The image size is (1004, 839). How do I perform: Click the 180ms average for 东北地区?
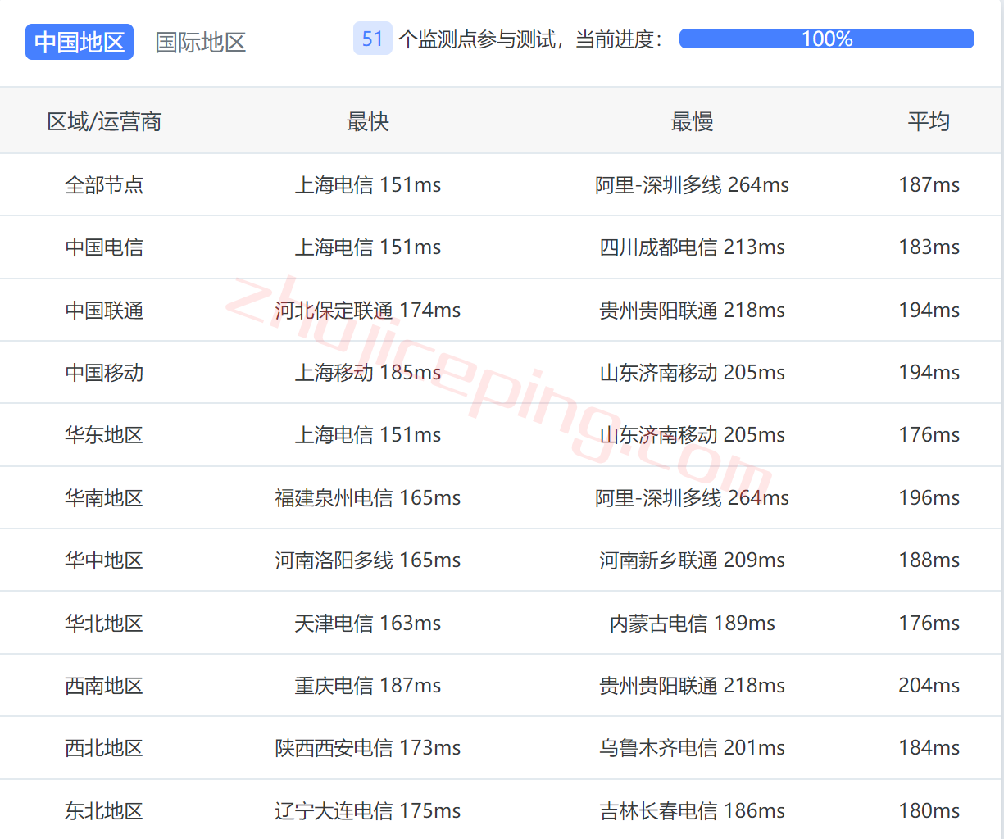tap(929, 810)
